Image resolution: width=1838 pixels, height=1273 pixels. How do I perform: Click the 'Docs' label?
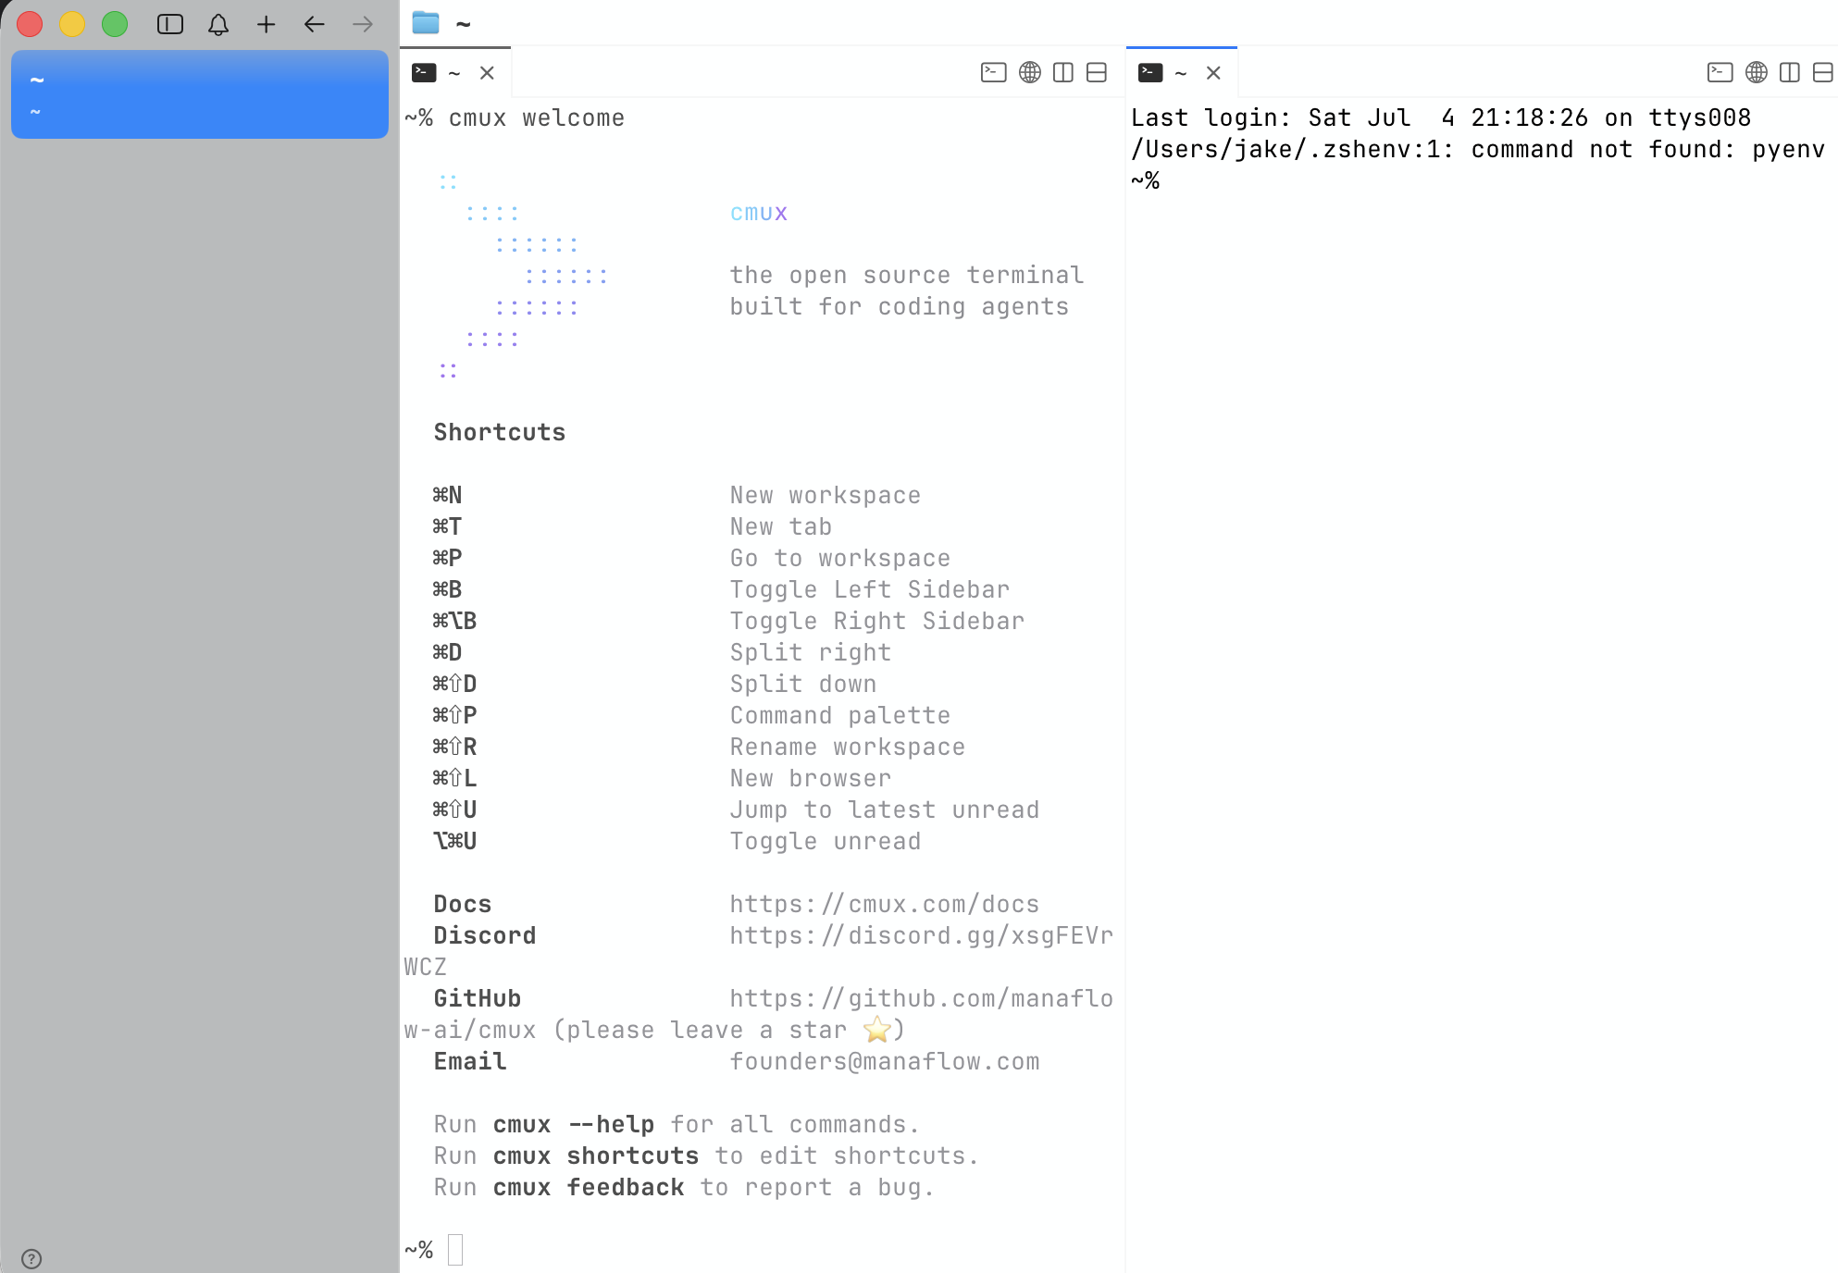(x=463, y=904)
